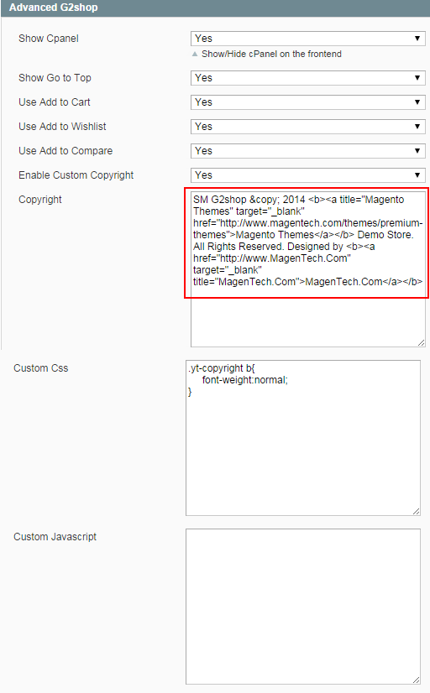Click the Enable Custom Copyright field label

(76, 175)
